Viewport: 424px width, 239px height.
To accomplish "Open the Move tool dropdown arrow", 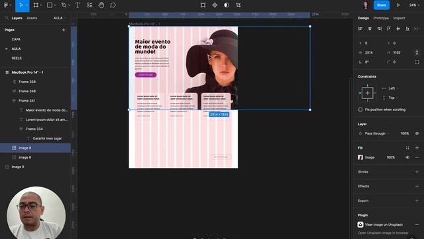I will pos(26,5).
